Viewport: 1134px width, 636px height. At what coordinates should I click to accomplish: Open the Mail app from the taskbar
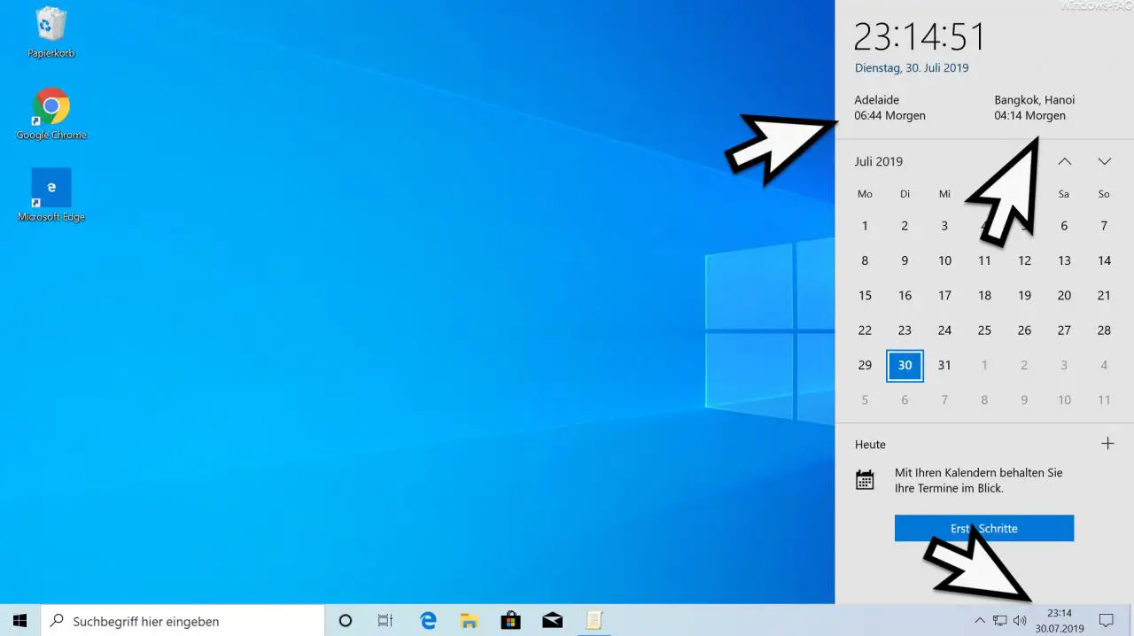pyautogui.click(x=552, y=621)
